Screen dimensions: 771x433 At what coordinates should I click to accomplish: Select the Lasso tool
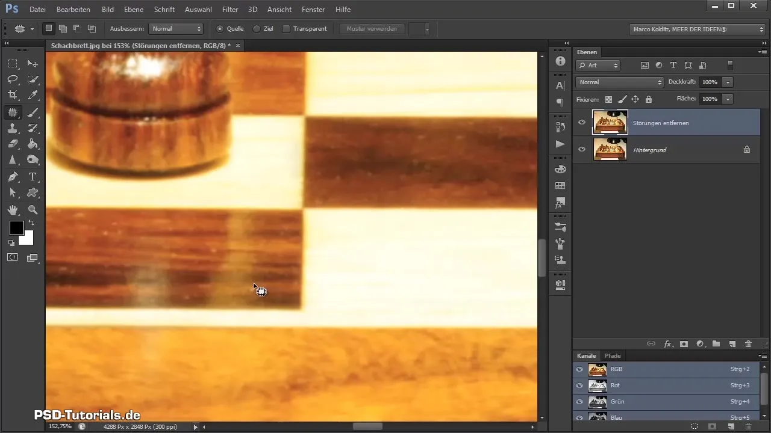pos(13,79)
